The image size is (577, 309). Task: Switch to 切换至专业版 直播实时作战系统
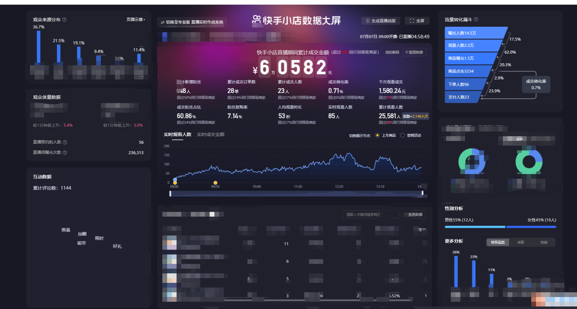(x=192, y=22)
